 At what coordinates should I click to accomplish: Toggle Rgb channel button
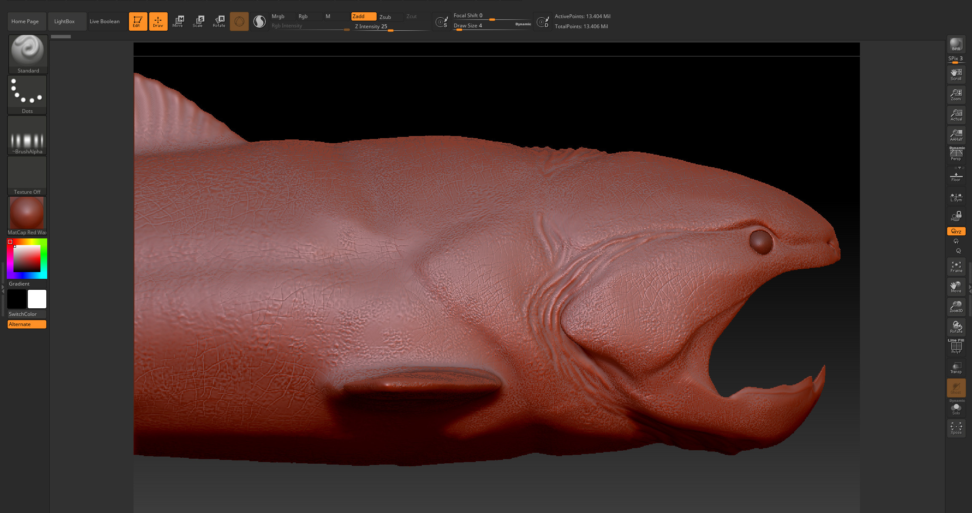pyautogui.click(x=310, y=16)
